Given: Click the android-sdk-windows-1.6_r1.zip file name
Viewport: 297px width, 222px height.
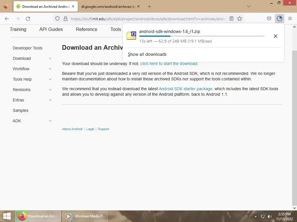Looking at the screenshot, I should [169, 32].
